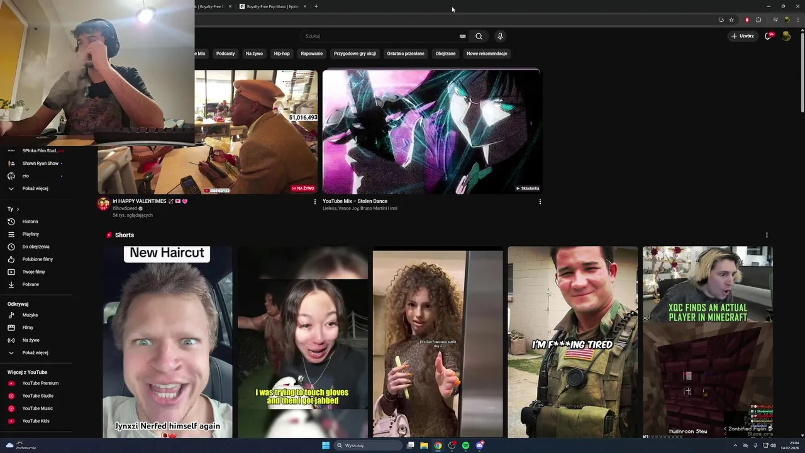
Task: Open options menu for IShowSpeed live video
Action: coord(315,202)
